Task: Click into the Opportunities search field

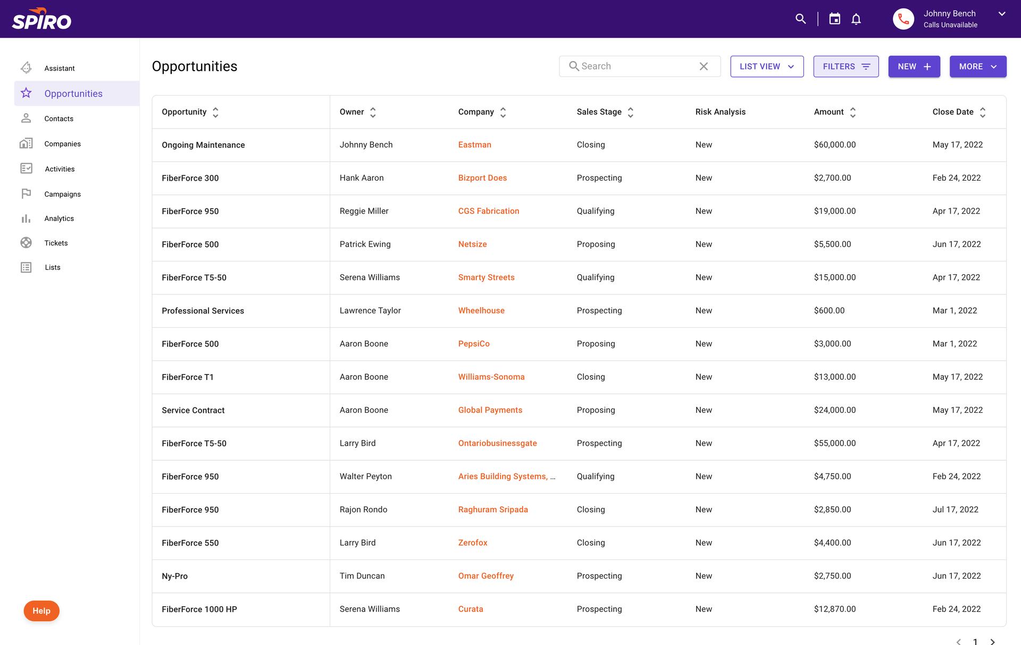Action: click(635, 66)
